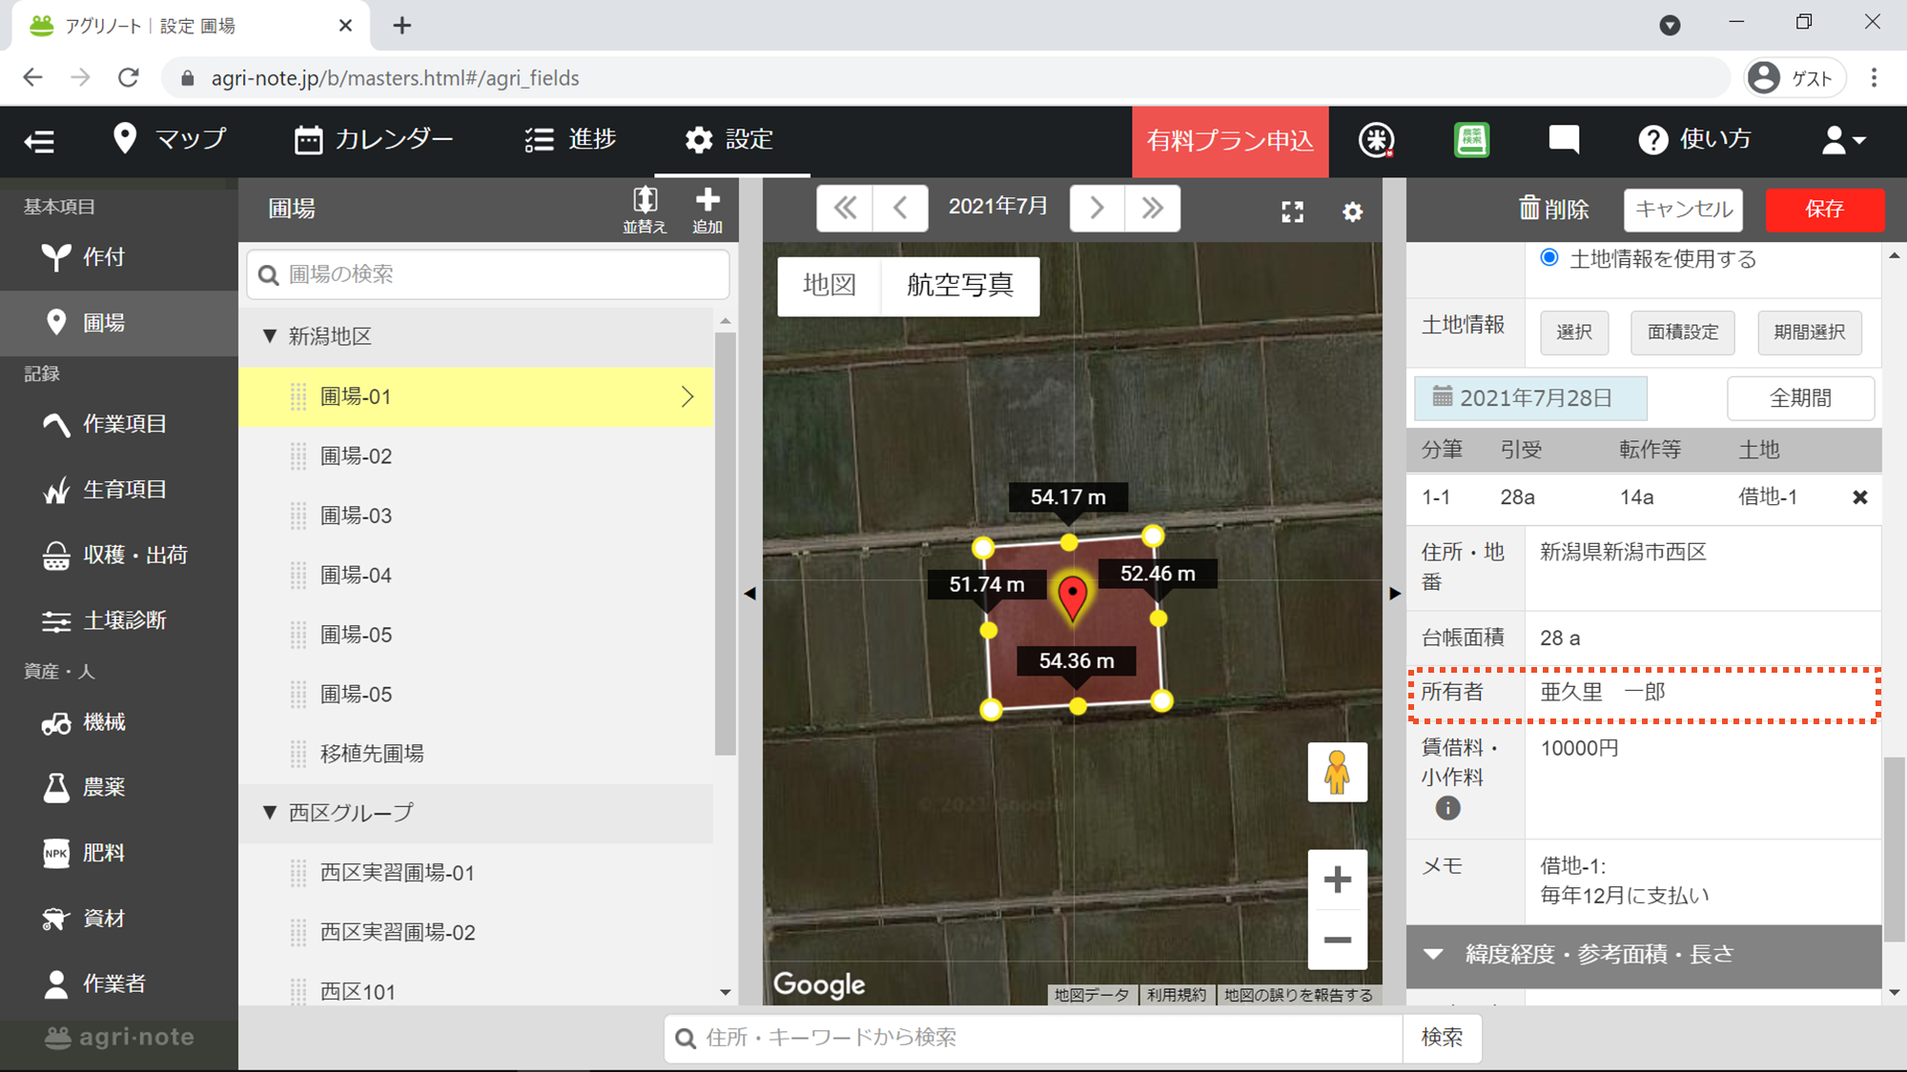Viewport: 1907px width, 1072px height.
Task: Click the 面積設定 button
Action: tap(1682, 332)
